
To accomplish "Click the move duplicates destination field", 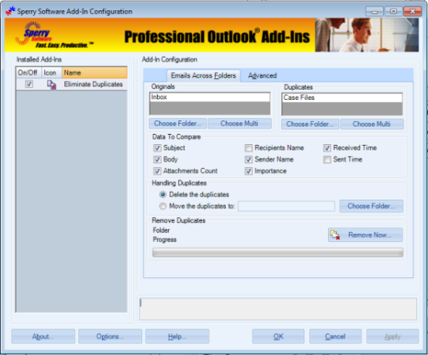I will 286,206.
